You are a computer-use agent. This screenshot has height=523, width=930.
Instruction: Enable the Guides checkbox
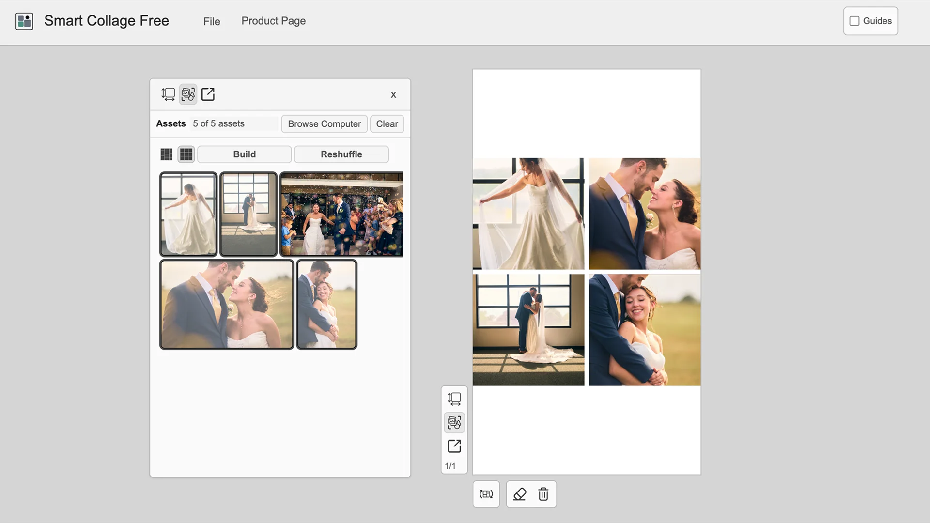click(854, 21)
